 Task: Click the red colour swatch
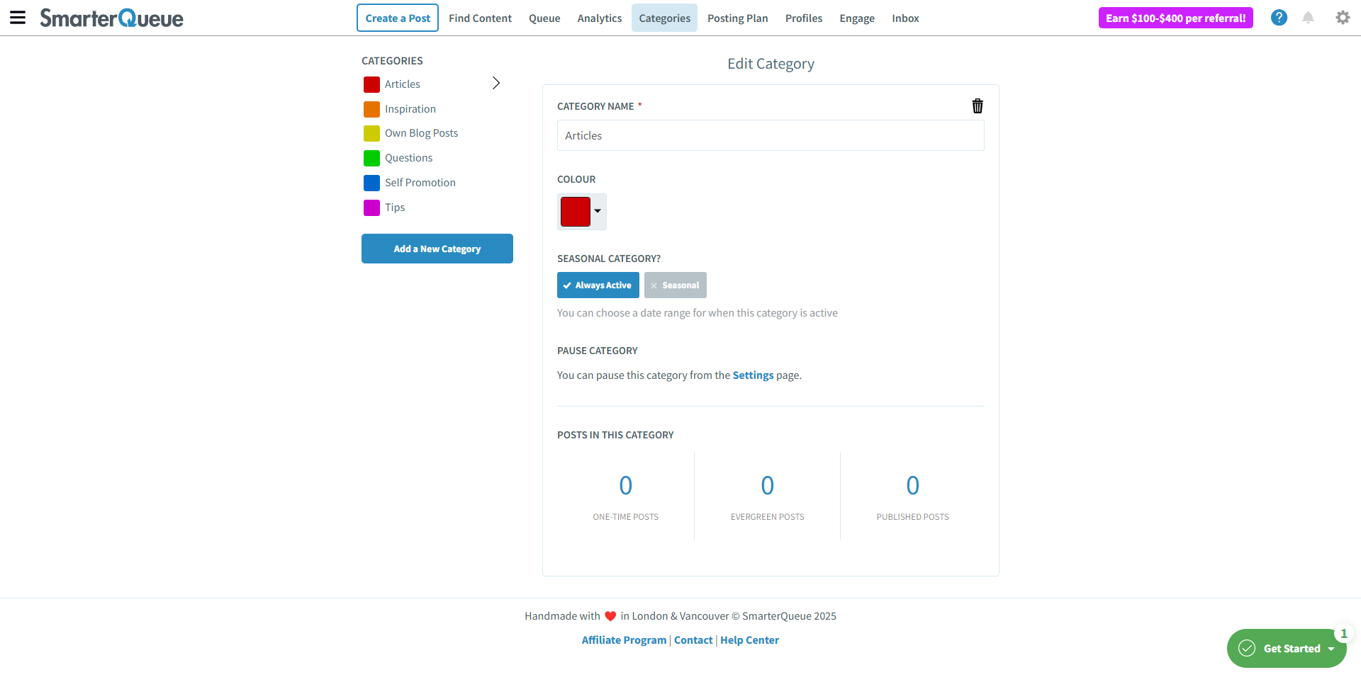[575, 212]
